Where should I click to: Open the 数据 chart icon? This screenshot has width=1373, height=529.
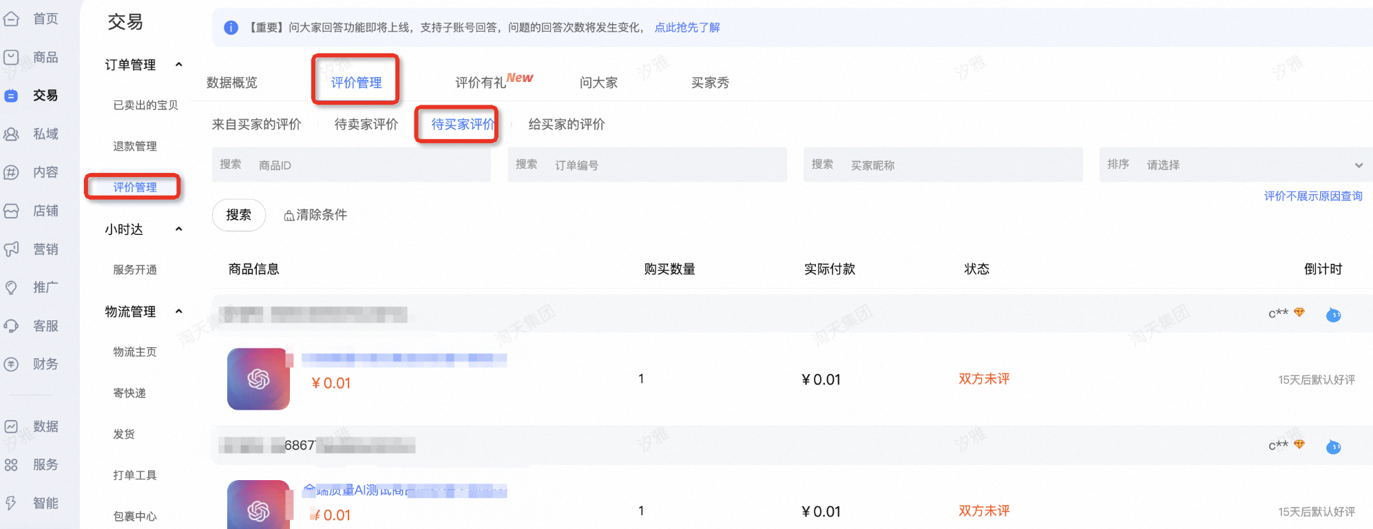coord(12,426)
